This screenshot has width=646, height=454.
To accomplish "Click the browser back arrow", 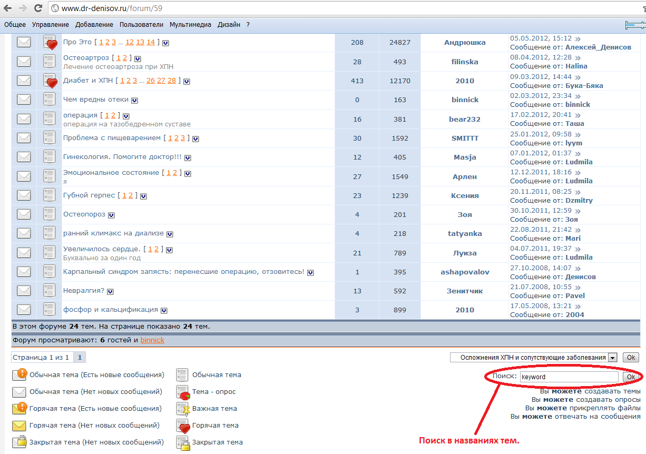I will click(x=8, y=8).
